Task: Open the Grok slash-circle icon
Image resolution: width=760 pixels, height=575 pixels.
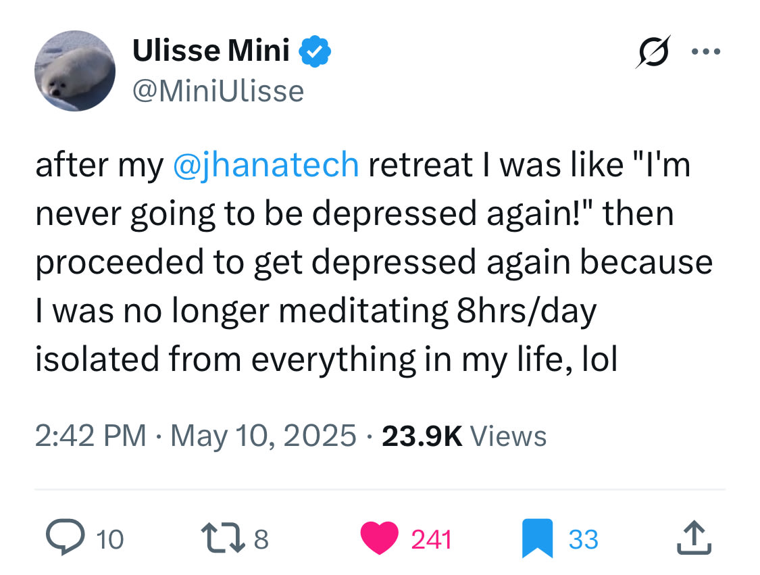Action: 653,51
